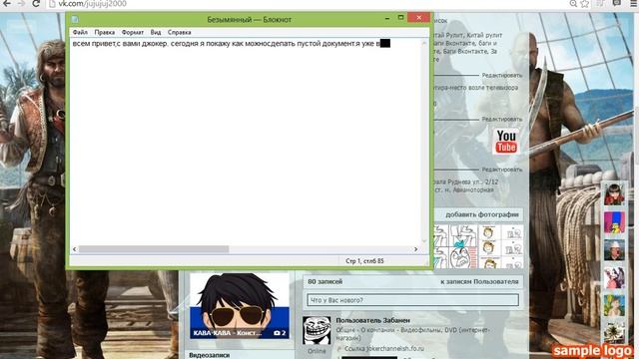
Task: Click the camera '2' photo count icon
Action: point(280,333)
